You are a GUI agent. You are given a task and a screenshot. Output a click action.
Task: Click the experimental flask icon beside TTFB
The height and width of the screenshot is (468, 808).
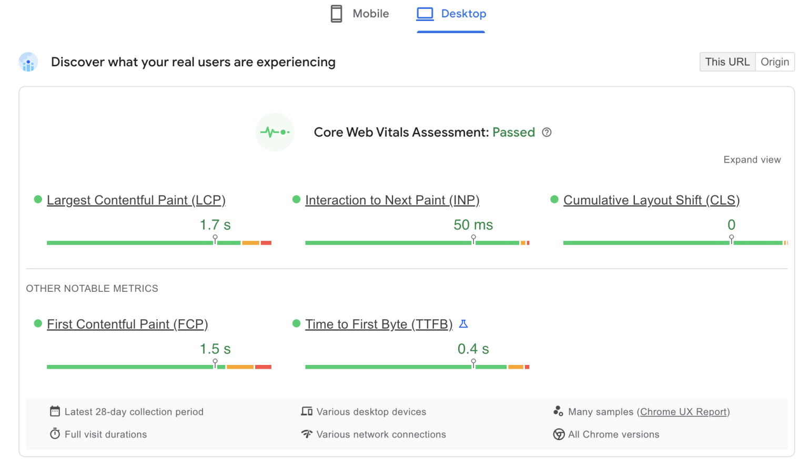pos(463,324)
